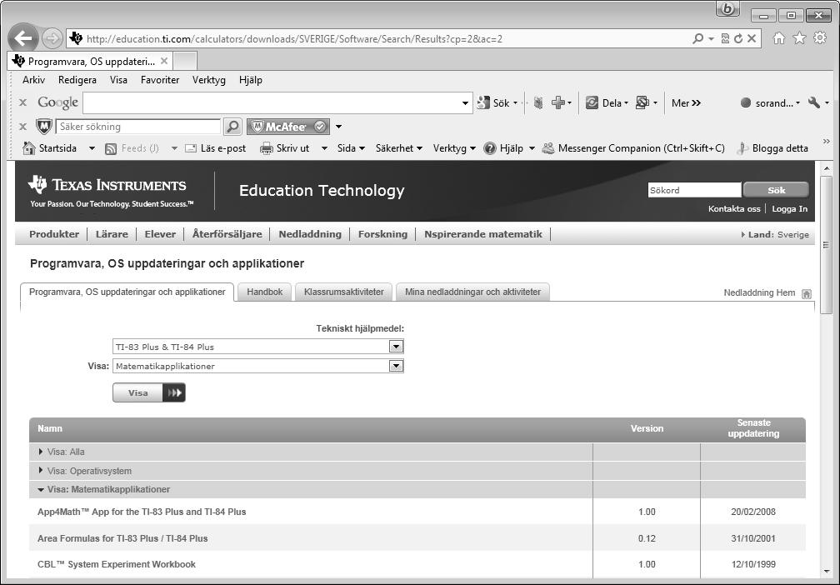Open the Visa menu in menu bar

pos(118,80)
